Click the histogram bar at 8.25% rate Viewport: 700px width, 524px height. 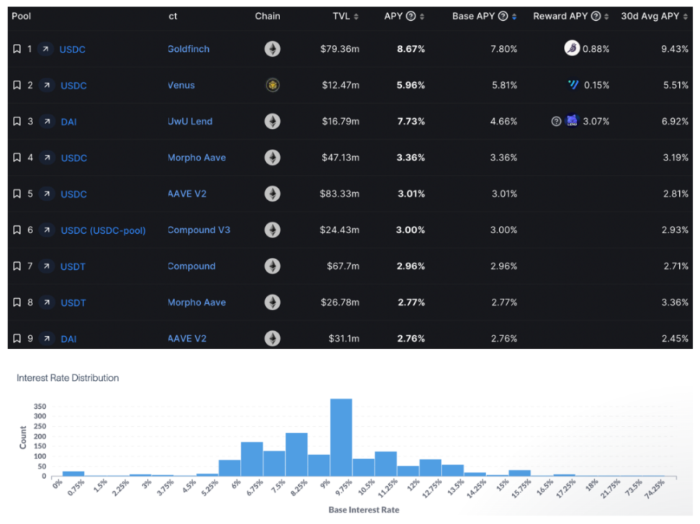(x=297, y=454)
